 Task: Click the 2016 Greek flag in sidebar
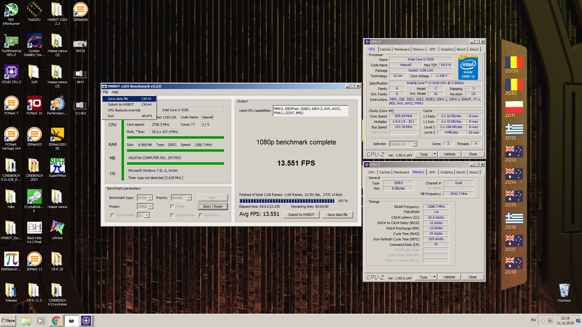pyautogui.click(x=514, y=219)
